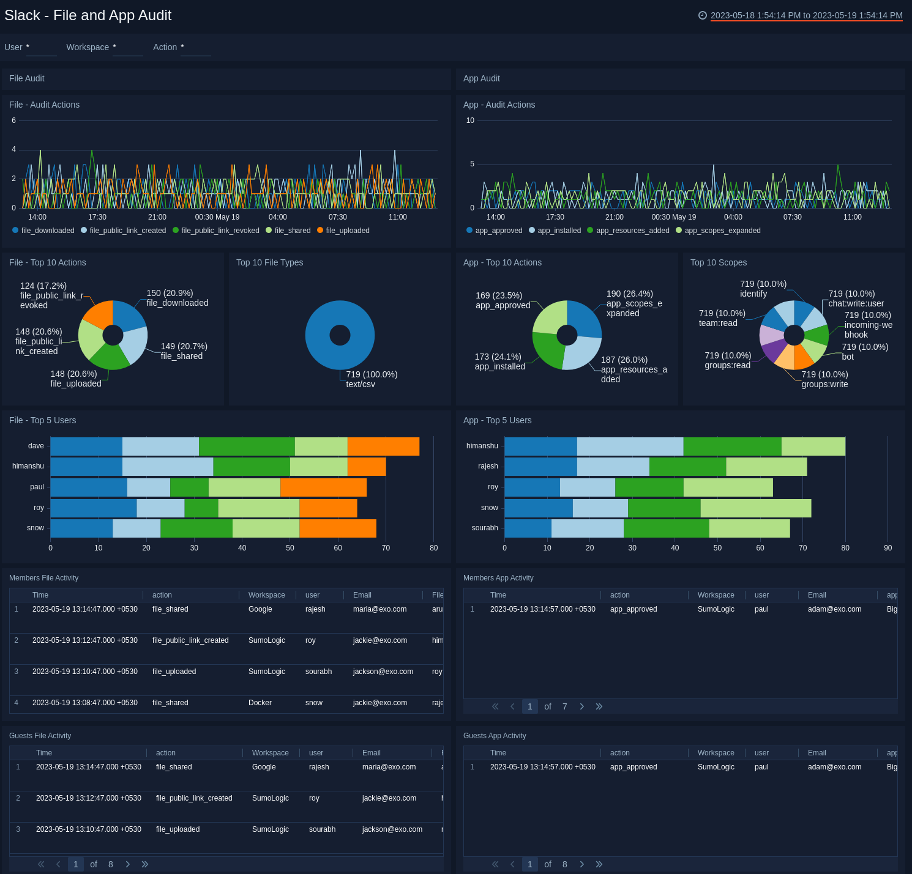
Task: Go to next page of Guests File Activity
Action: click(127, 864)
